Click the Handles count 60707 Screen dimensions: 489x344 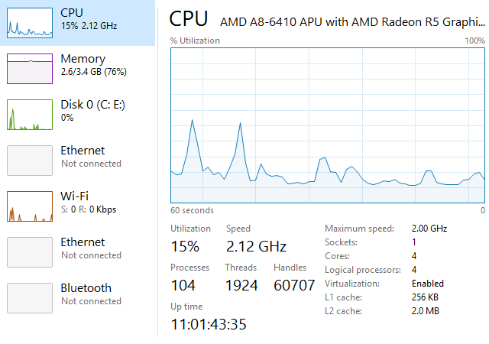[x=294, y=285]
